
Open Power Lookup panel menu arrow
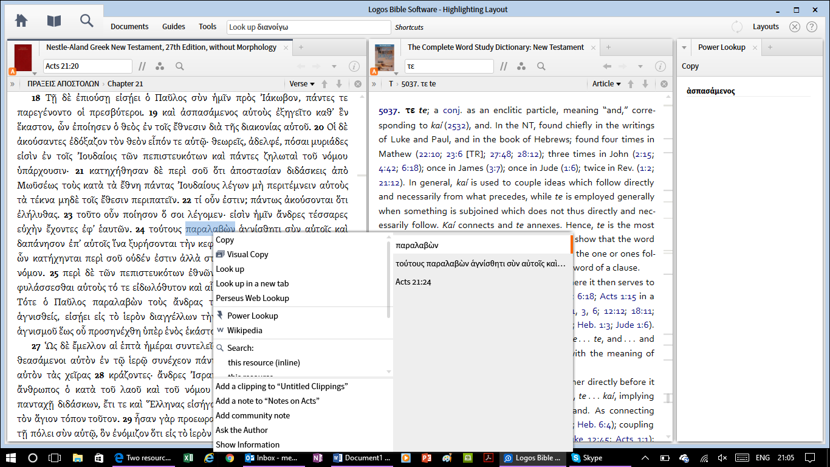pos(684,47)
